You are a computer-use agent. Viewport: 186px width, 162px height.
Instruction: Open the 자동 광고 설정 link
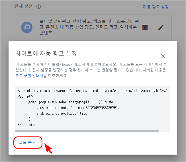[x=156, y=7]
